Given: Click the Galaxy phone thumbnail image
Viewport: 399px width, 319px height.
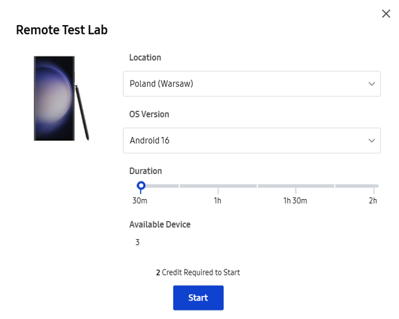Looking at the screenshot, I should 54,98.
